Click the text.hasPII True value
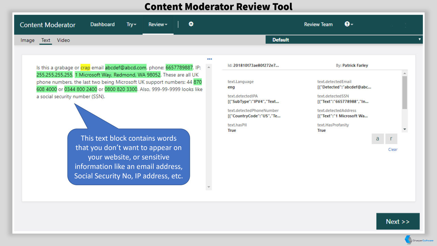Image resolution: width=437 pixels, height=246 pixels. [x=232, y=130]
